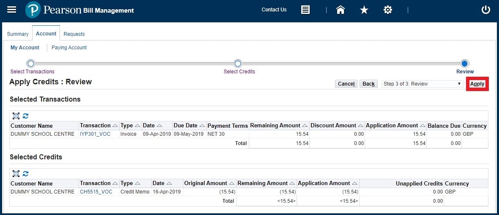This screenshot has height=215, width=499.
Task: Refresh the Selected Transactions table
Action: click(x=25, y=116)
